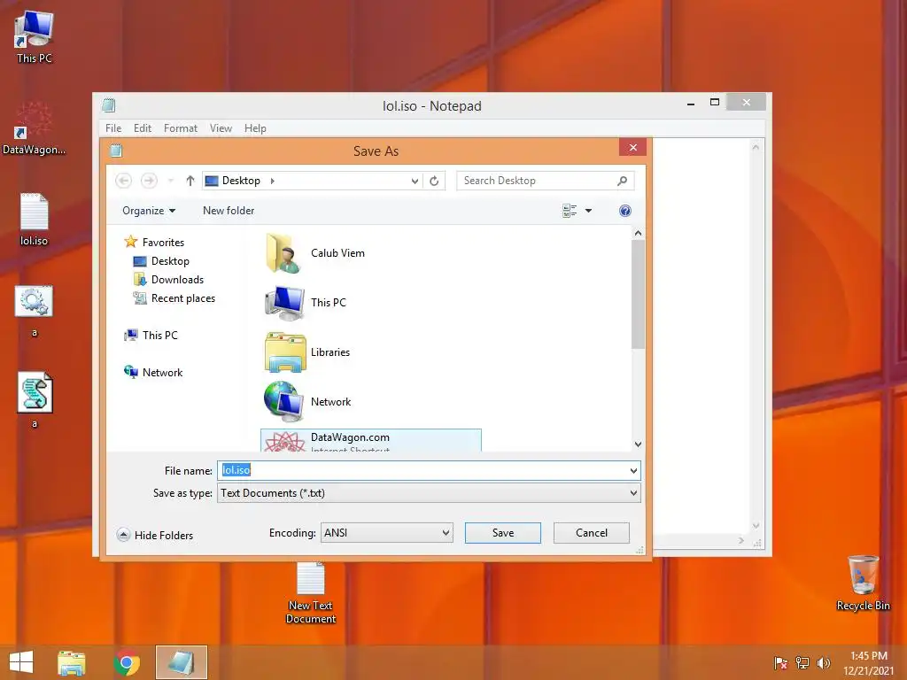
Task: Select Recycle Bin on desktop
Action: coord(863,583)
